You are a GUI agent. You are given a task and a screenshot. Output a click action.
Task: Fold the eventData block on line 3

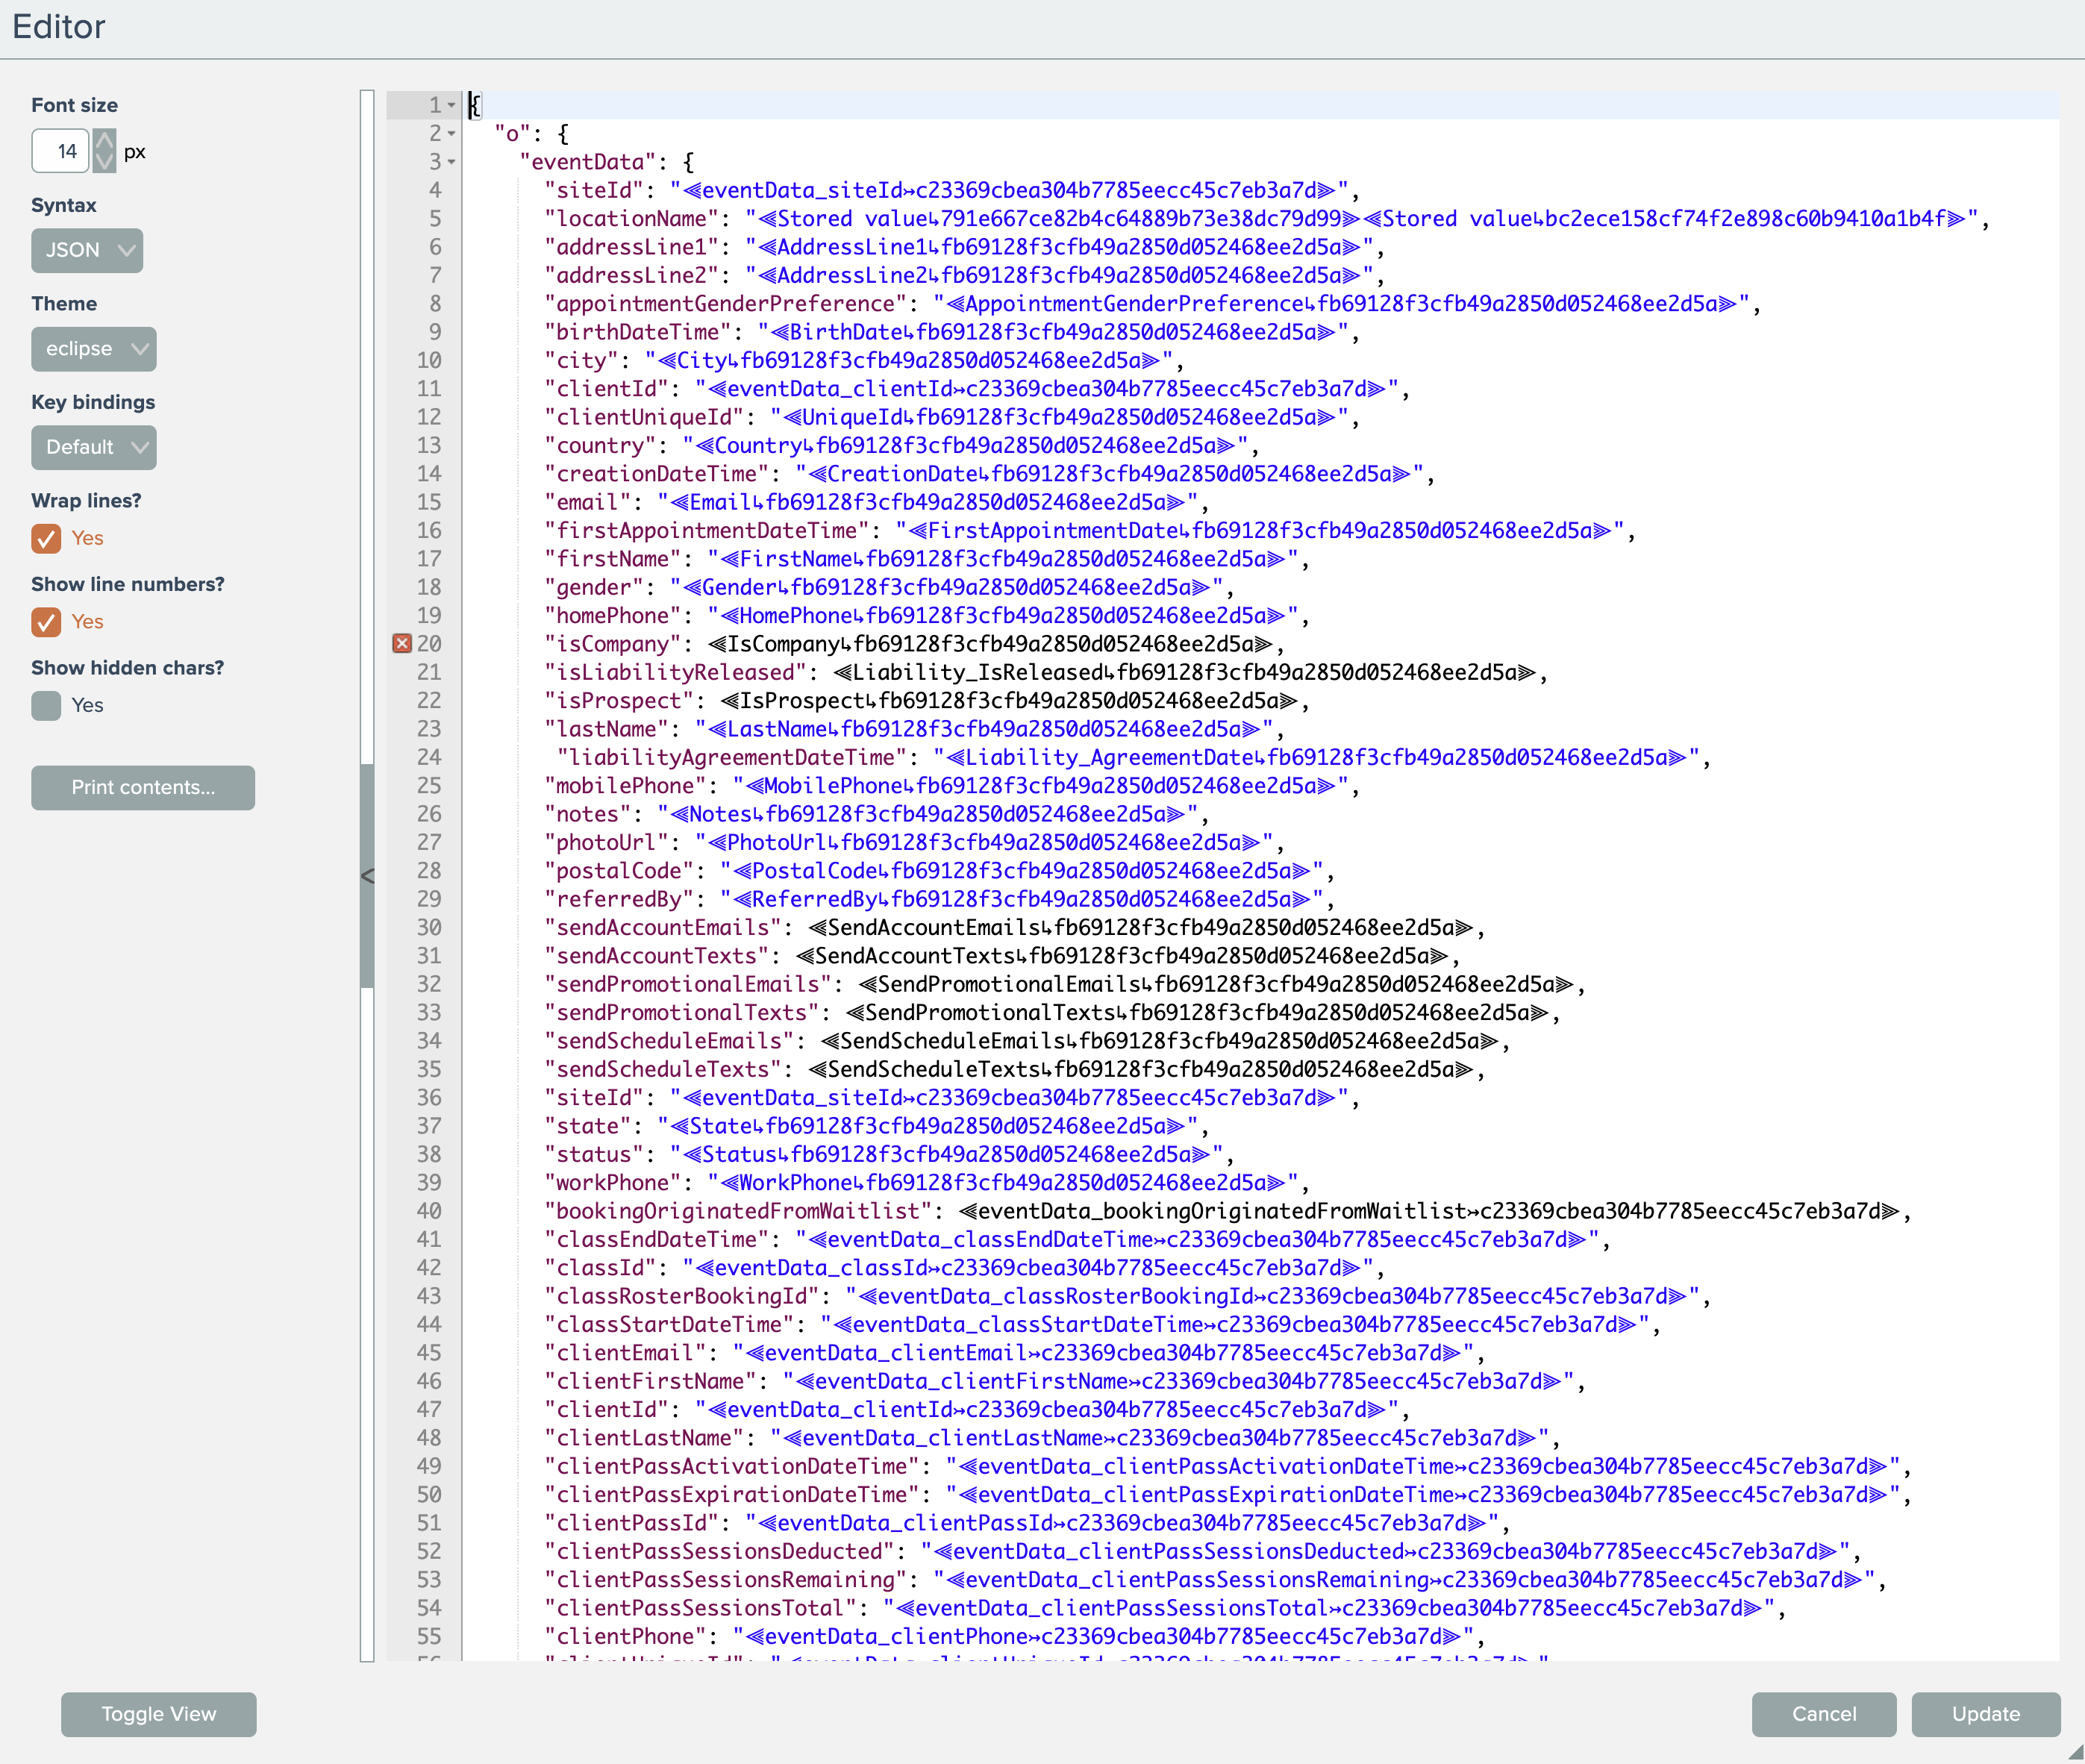point(452,162)
